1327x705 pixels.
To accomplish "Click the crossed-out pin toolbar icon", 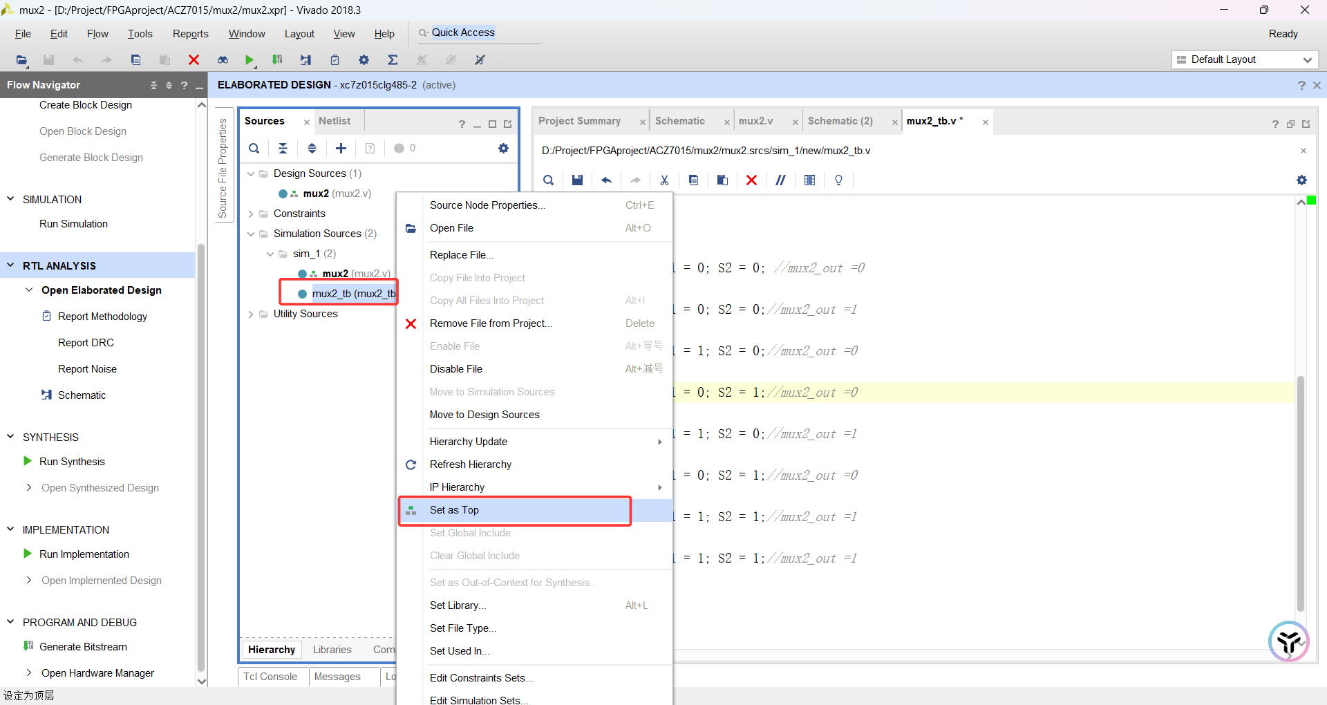I will [480, 60].
